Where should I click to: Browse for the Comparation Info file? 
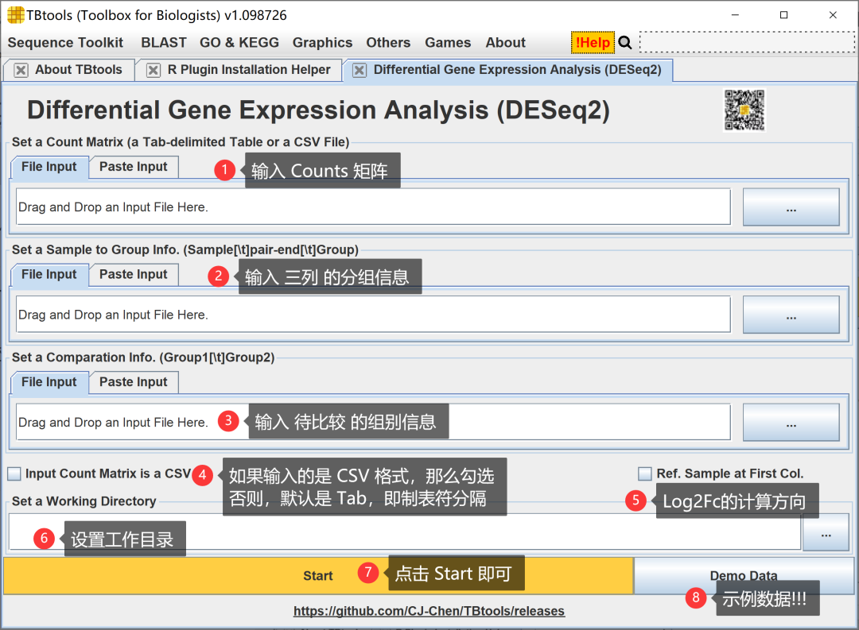tap(791, 422)
